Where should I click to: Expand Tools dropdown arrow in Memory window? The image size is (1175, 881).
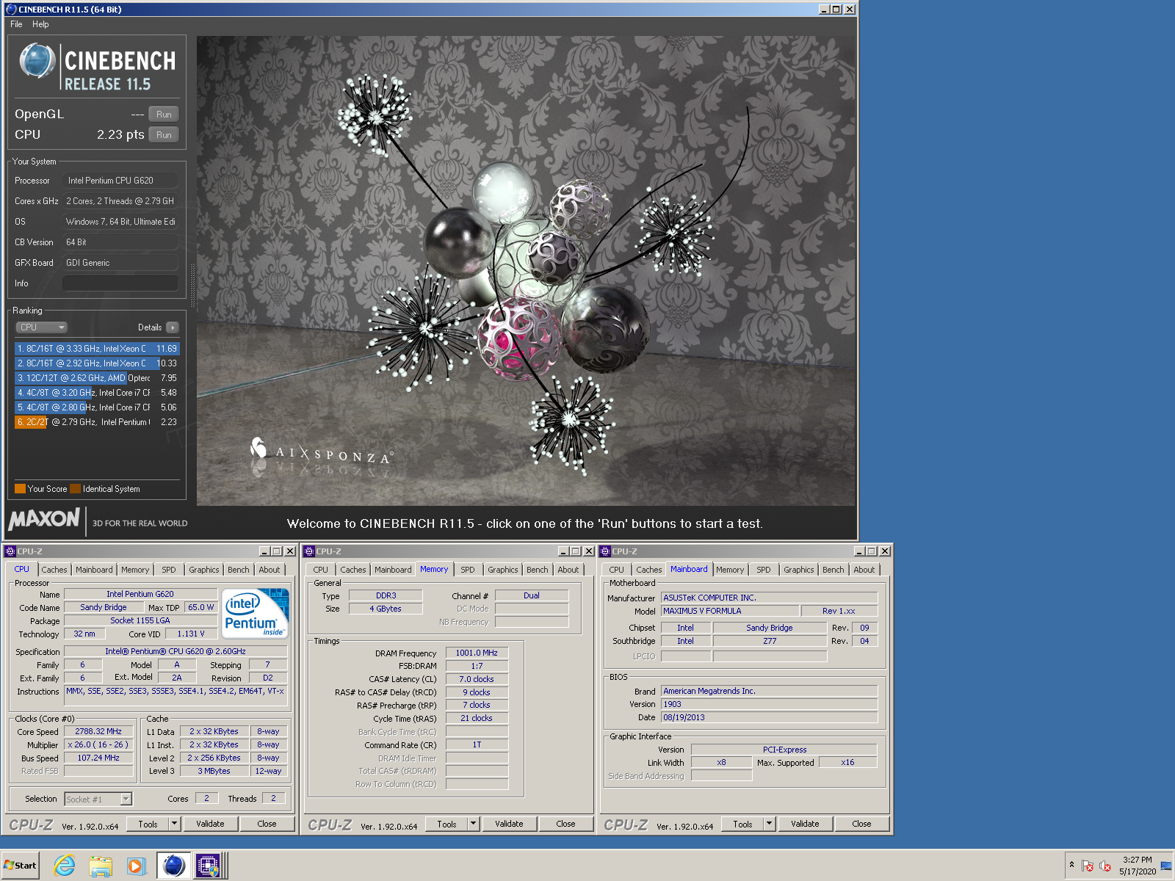pos(474,824)
